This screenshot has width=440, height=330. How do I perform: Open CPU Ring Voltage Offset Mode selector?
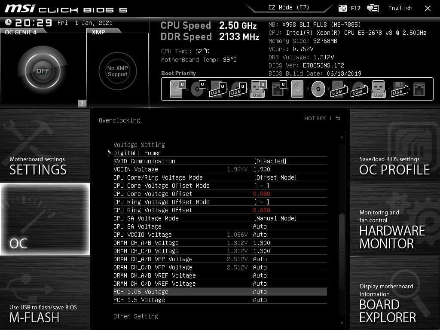click(262, 202)
